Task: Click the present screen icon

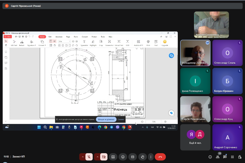Action: (113, 157)
